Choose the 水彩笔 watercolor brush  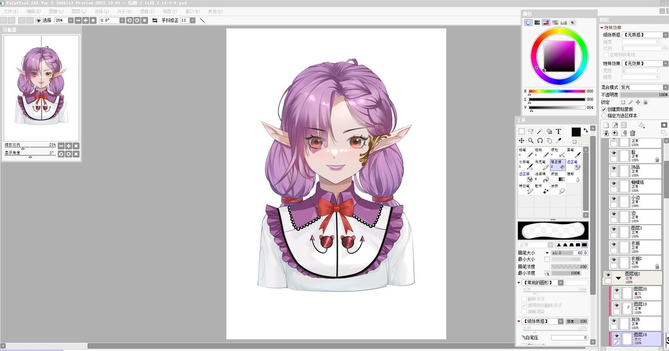click(526, 164)
